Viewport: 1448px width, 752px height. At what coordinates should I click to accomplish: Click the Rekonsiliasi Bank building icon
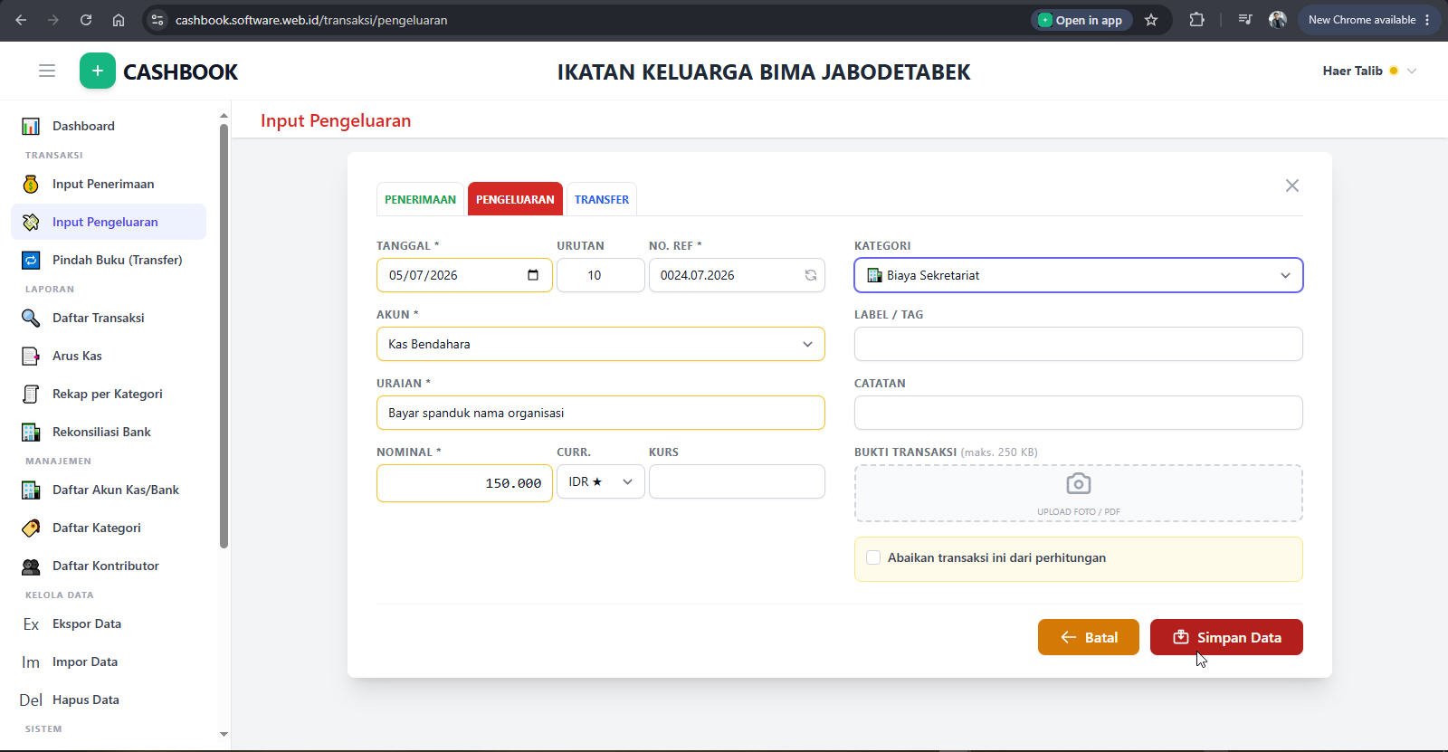[31, 432]
